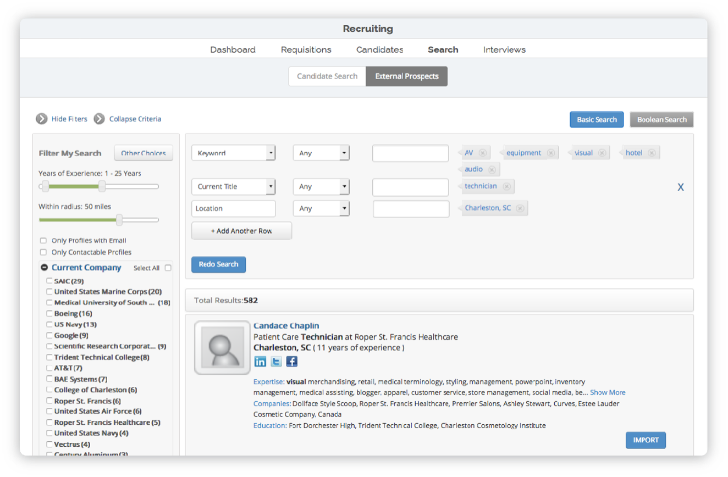Remove the 'technician' title tag

click(506, 186)
